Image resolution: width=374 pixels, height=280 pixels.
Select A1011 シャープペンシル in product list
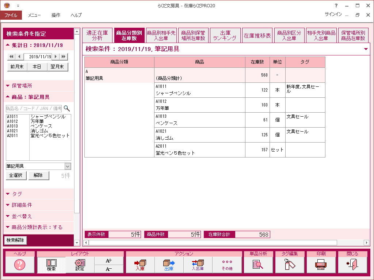click(x=38, y=117)
